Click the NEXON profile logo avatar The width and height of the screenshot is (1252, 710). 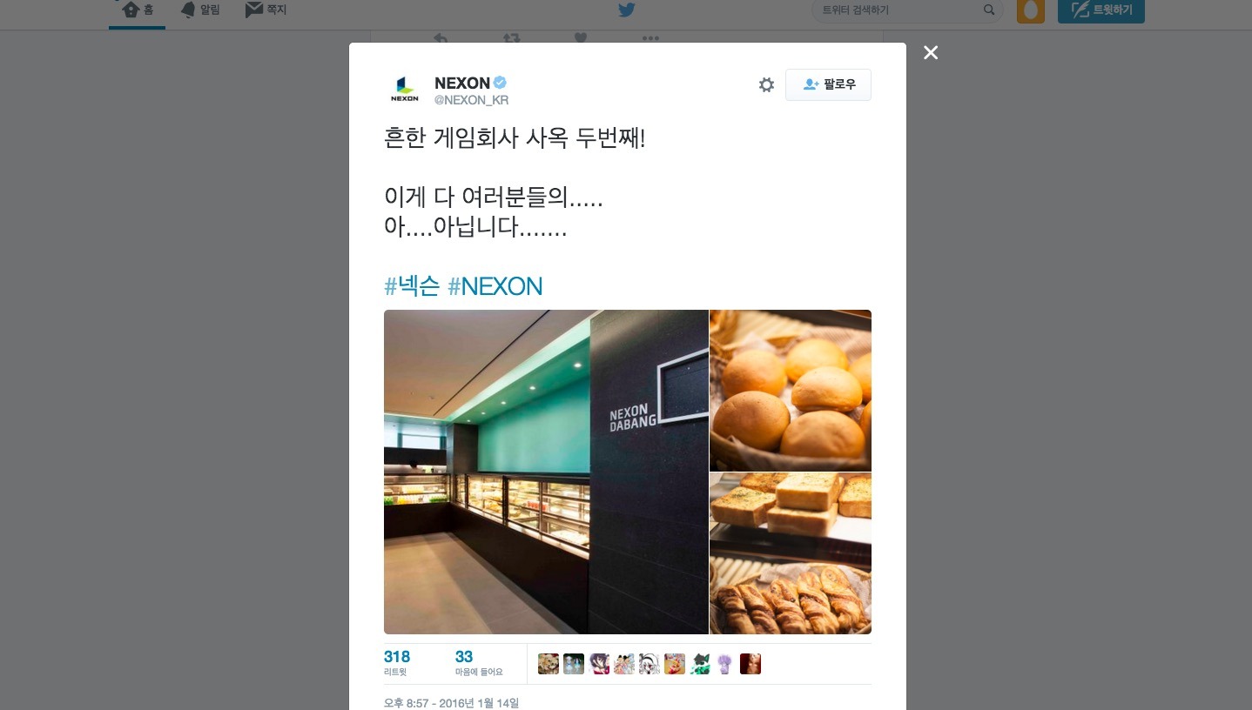[x=404, y=90]
